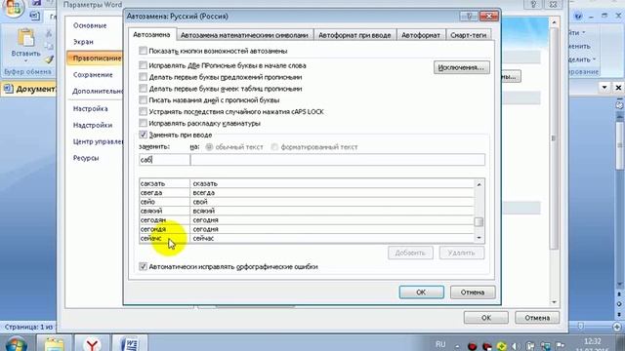Check Исправлять раскладку клавиатуры
Viewport: 625px width, 351px height.
coord(144,123)
